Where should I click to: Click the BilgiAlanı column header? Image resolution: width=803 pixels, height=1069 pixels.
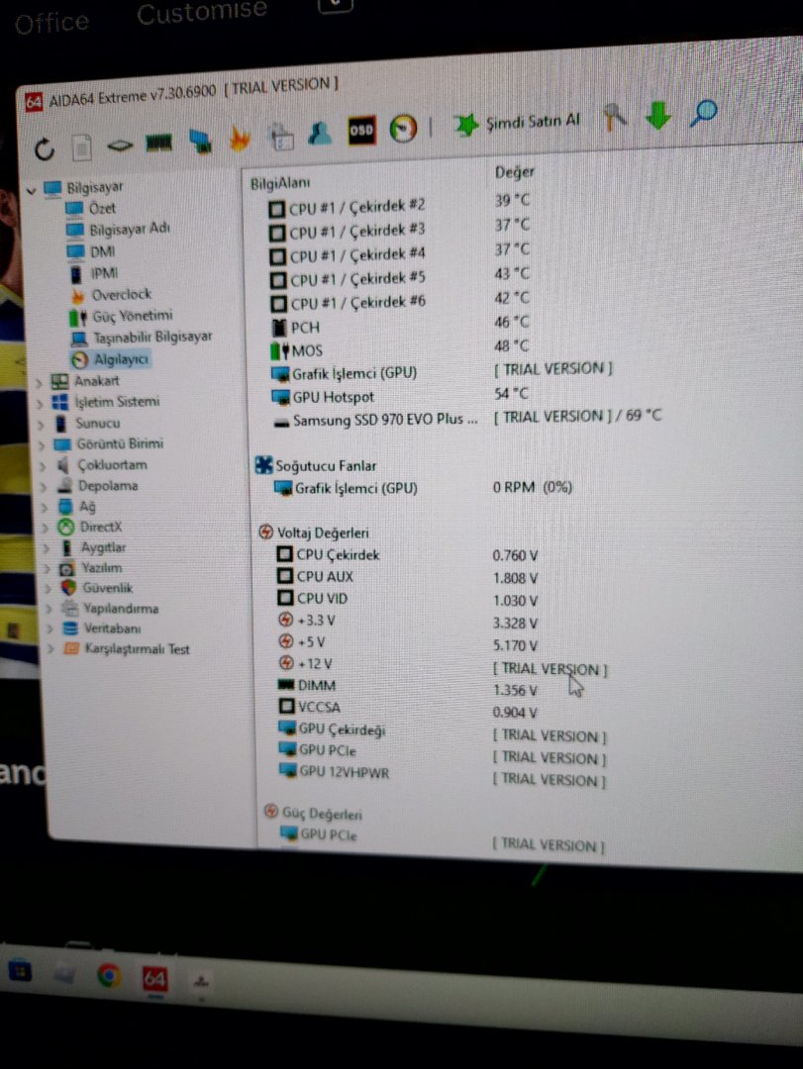pyautogui.click(x=280, y=183)
